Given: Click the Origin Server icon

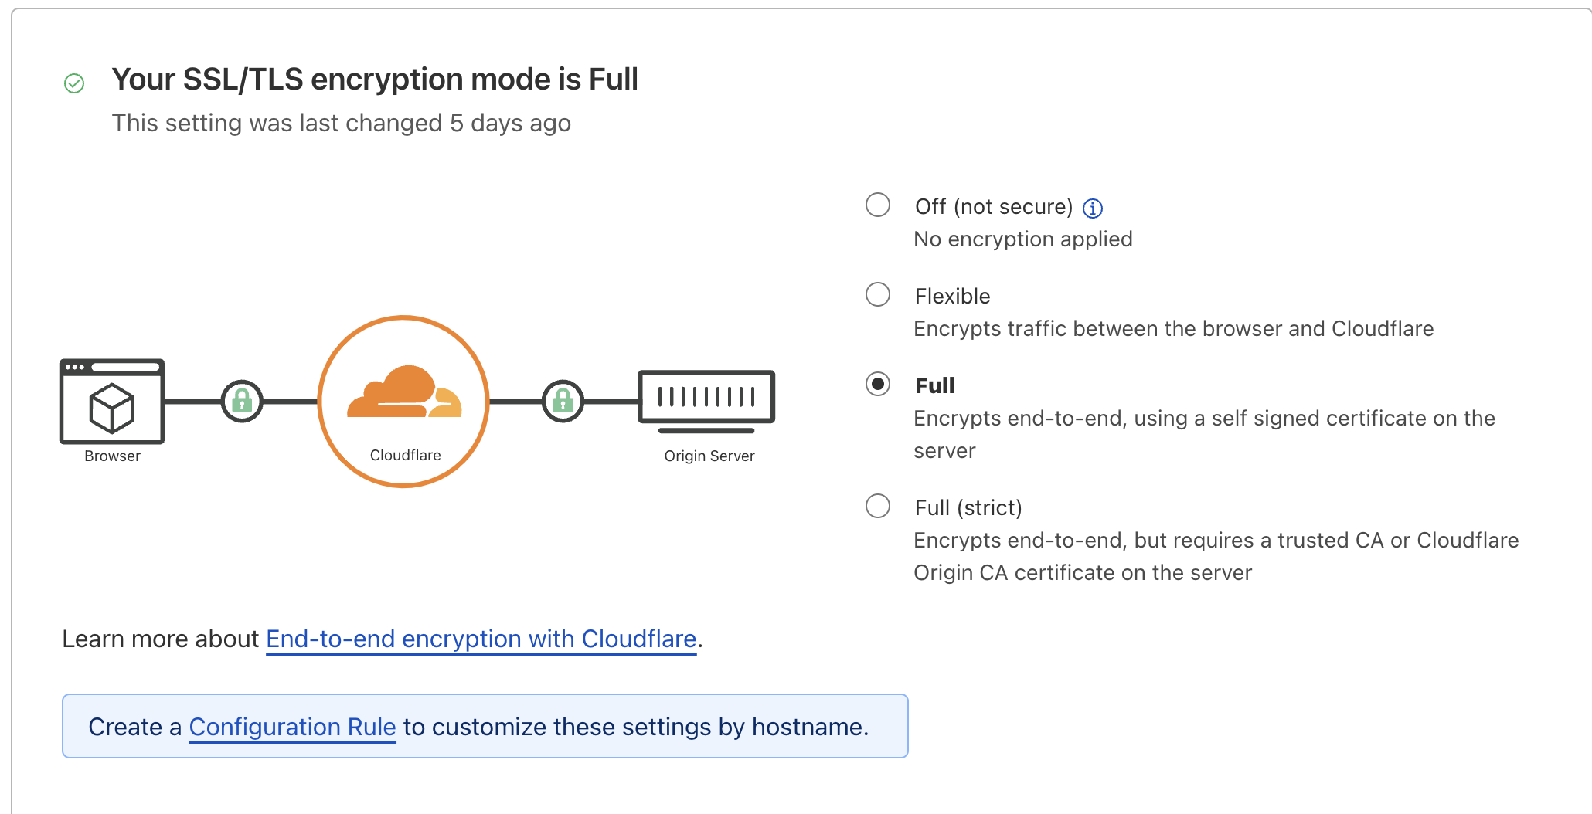Looking at the screenshot, I should 706,402.
